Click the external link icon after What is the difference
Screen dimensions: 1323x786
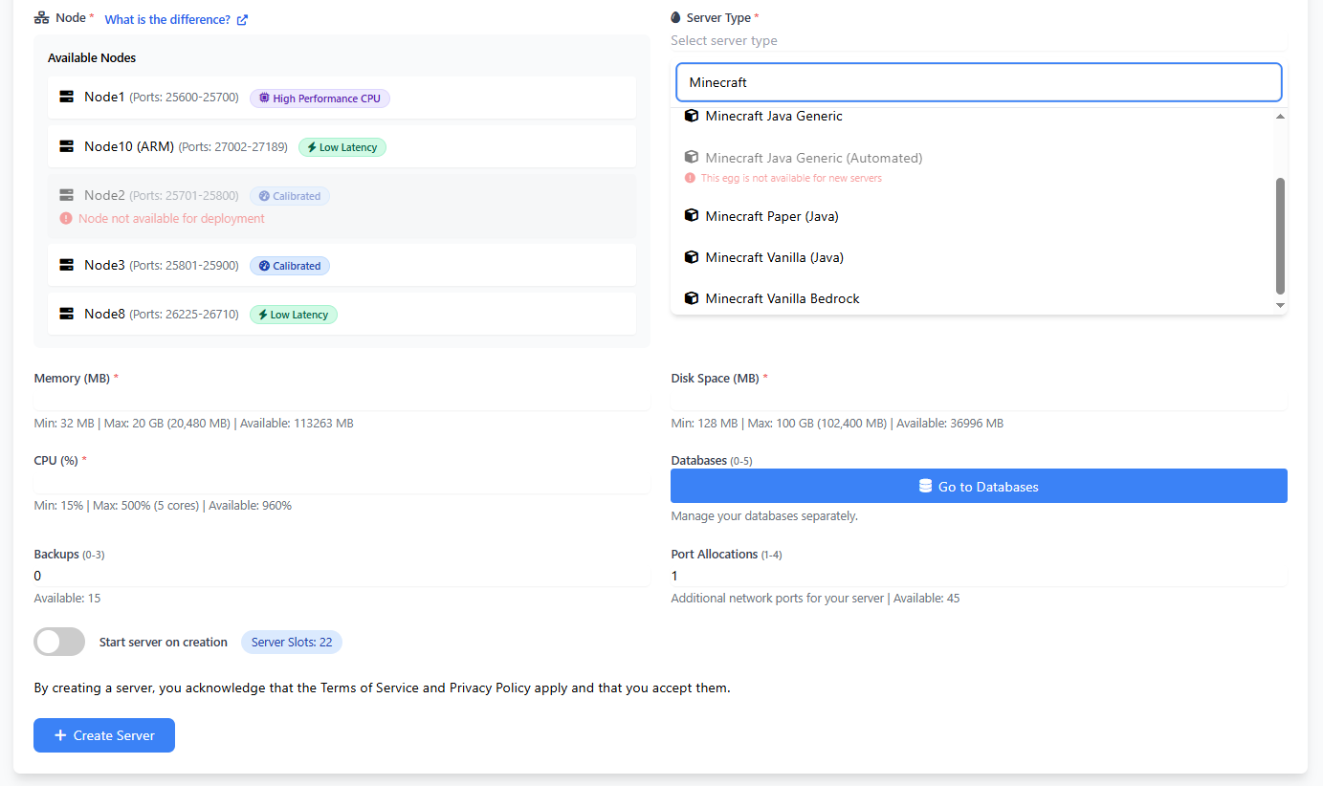pos(242,19)
